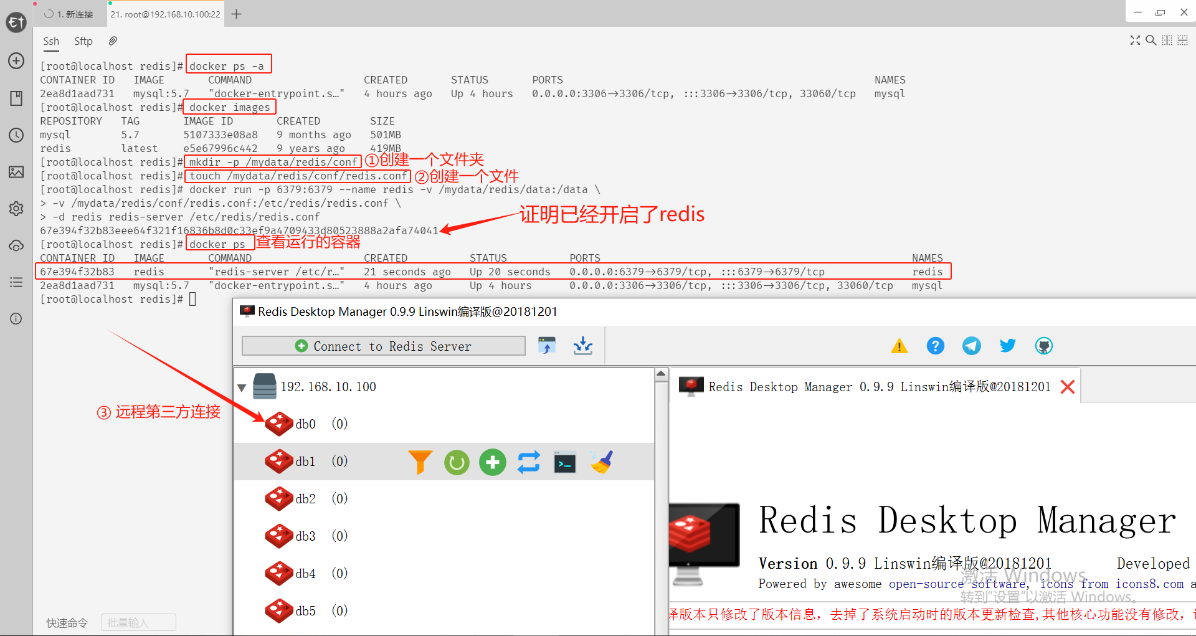
Task: Add a new key with green plus on db1
Action: (x=493, y=462)
